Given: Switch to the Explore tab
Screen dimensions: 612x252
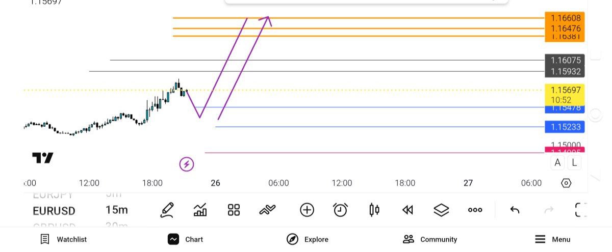Looking at the screenshot, I should [x=308, y=239].
